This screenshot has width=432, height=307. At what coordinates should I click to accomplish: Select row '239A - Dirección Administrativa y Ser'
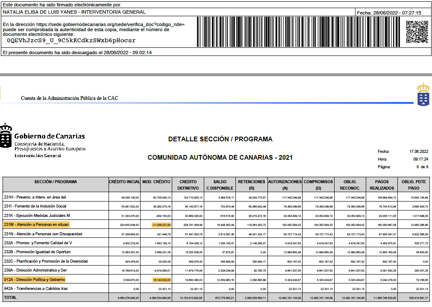(x=216, y=270)
